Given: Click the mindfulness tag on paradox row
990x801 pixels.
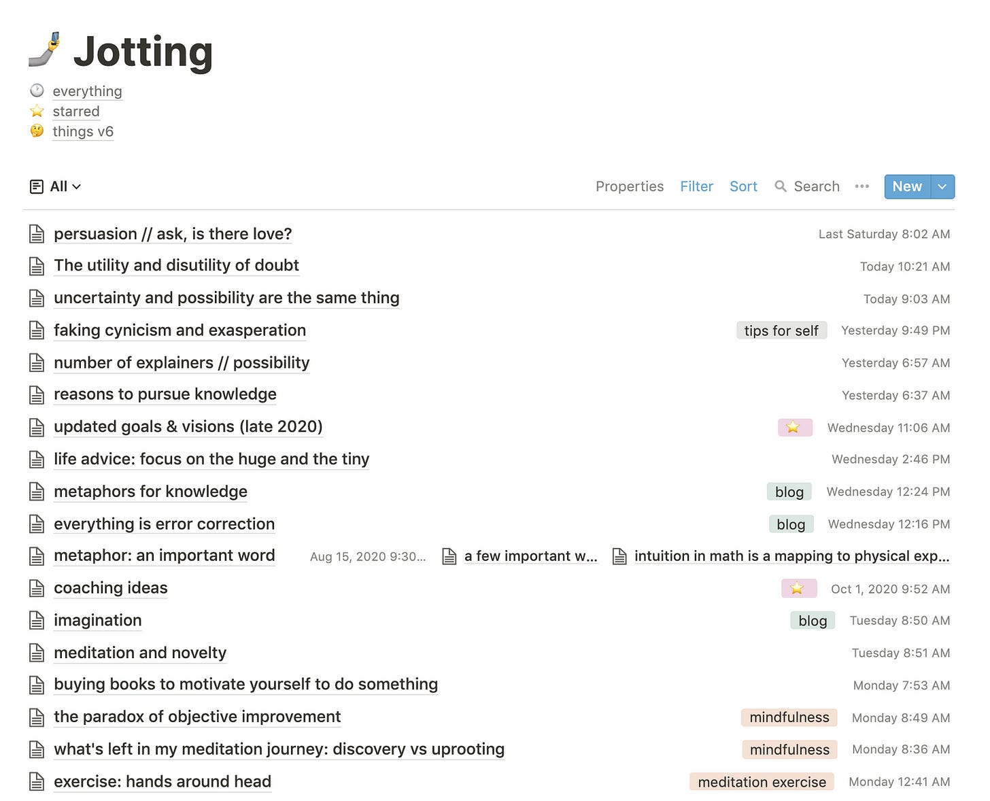Looking at the screenshot, I should click(789, 717).
